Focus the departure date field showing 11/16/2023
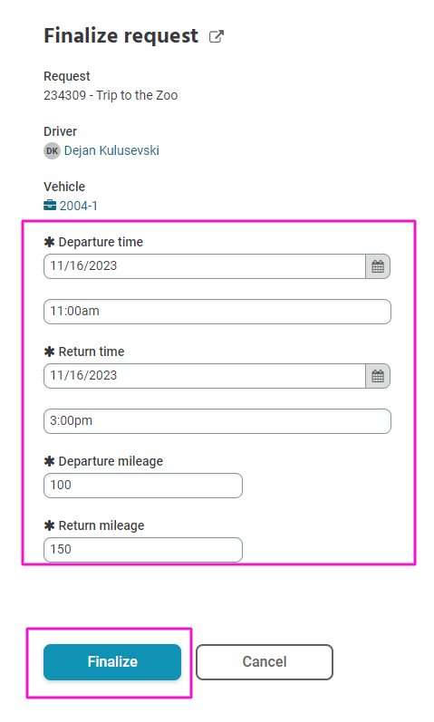The width and height of the screenshot is (434, 722). pyautogui.click(x=205, y=266)
